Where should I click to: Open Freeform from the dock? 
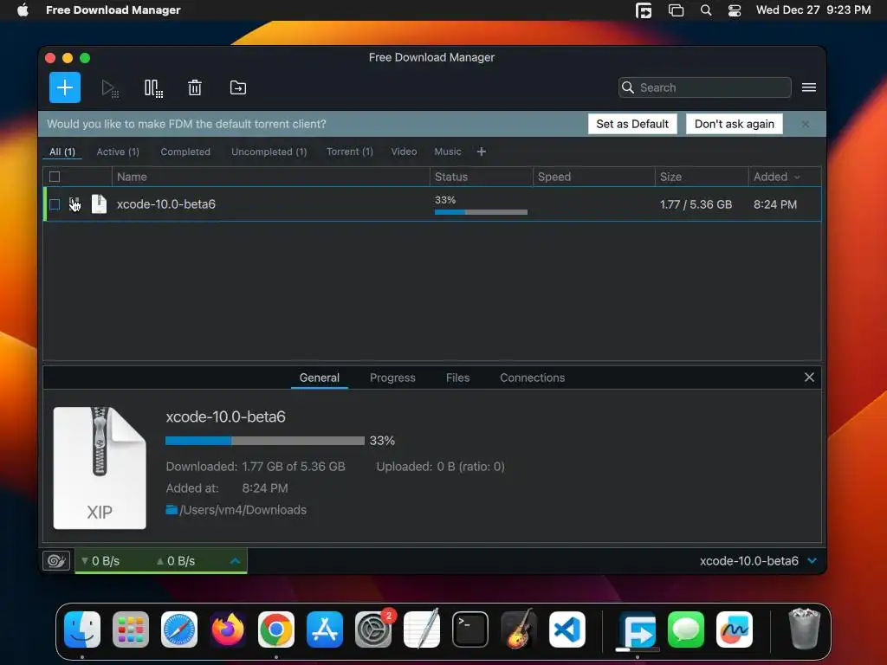coord(735,629)
